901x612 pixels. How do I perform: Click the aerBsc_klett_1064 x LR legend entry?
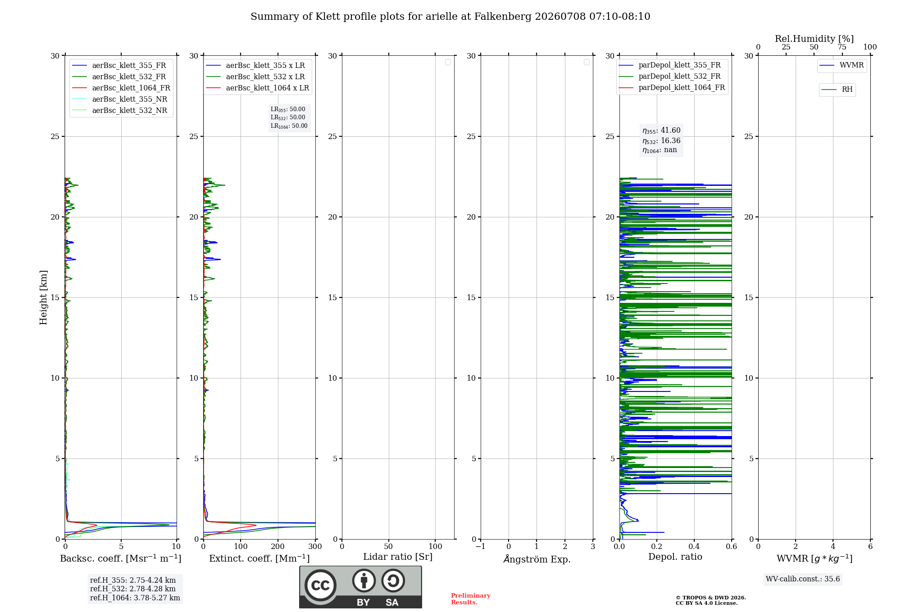tap(258, 88)
